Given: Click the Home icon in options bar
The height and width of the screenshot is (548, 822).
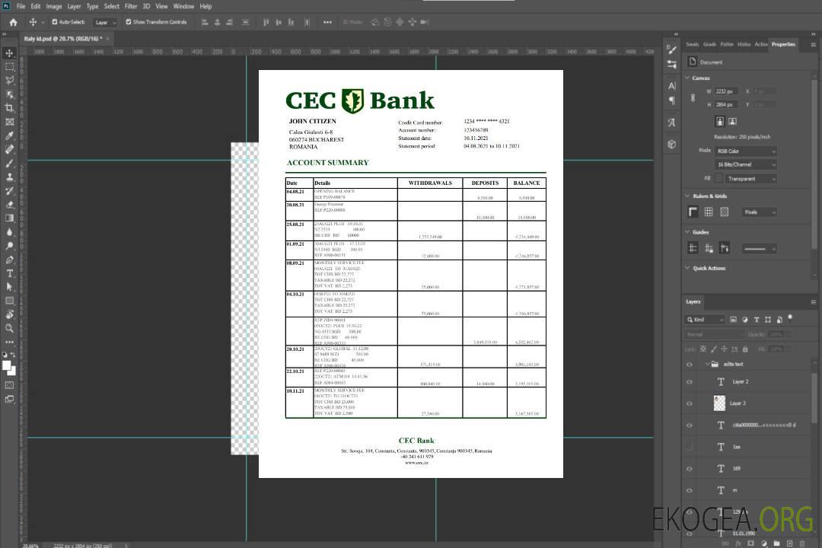Looking at the screenshot, I should (x=13, y=22).
